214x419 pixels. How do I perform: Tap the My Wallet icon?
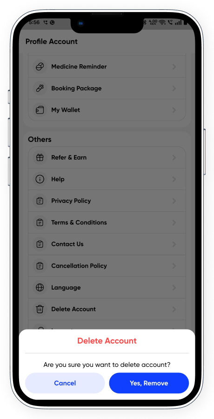[40, 110]
